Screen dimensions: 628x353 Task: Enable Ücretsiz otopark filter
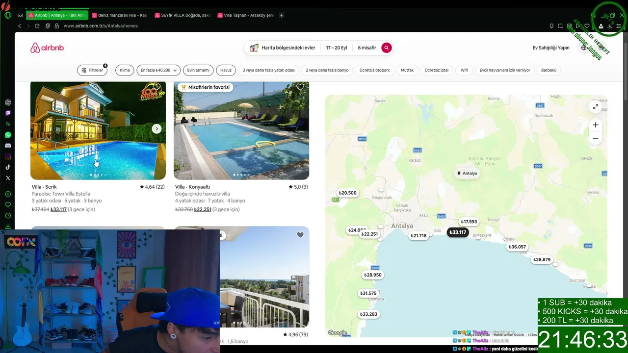[374, 70]
